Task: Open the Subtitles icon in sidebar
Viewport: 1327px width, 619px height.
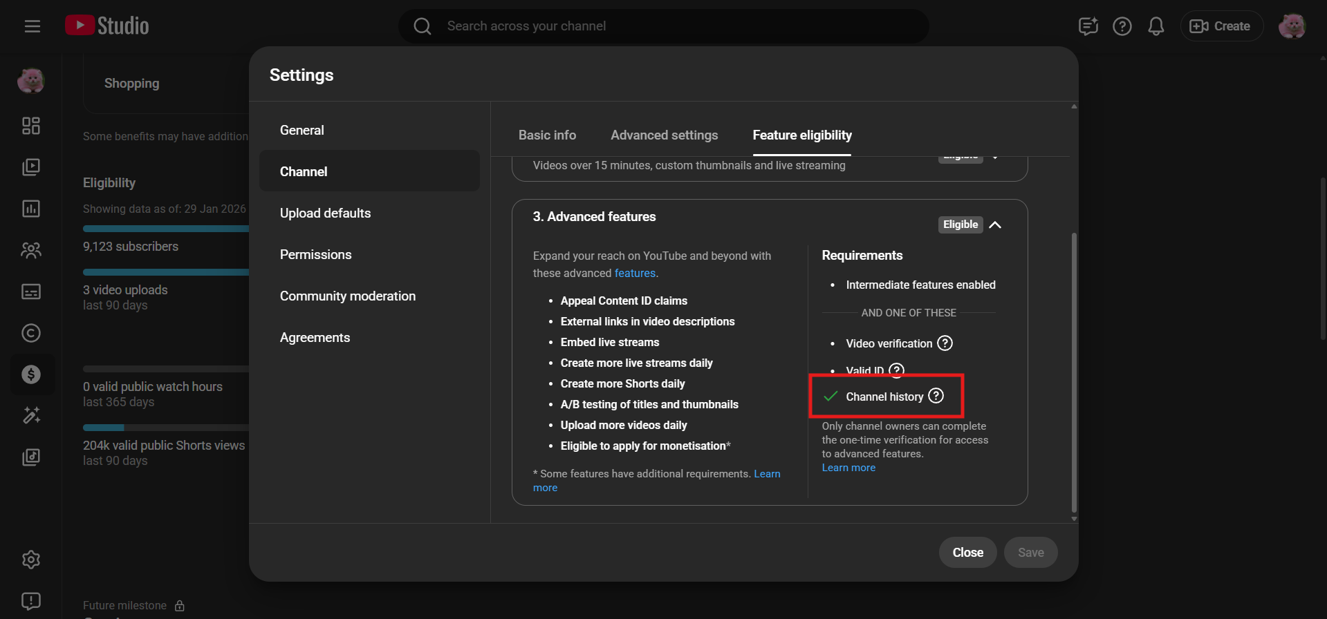Action: 31,292
